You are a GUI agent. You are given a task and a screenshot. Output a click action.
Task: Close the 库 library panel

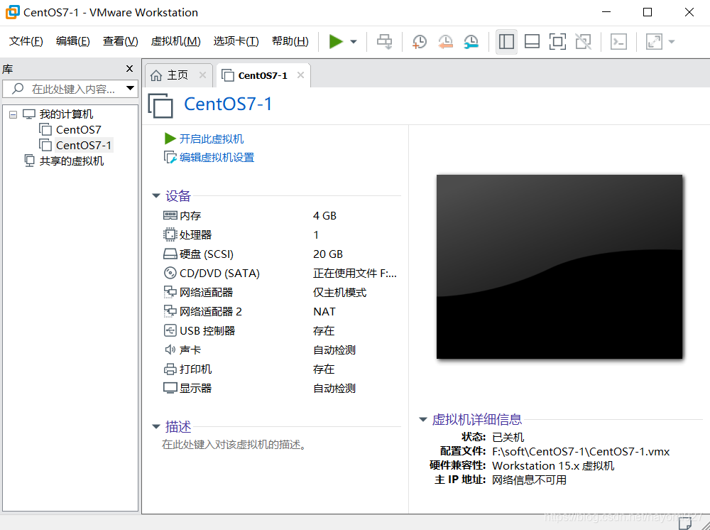[x=129, y=68]
